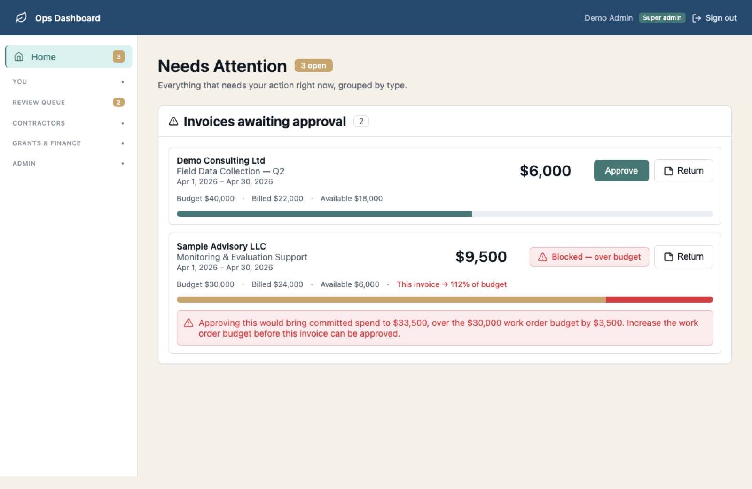The height and width of the screenshot is (489, 752).
Task: Click the Review Queue count badge 2
Action: pyautogui.click(x=118, y=103)
